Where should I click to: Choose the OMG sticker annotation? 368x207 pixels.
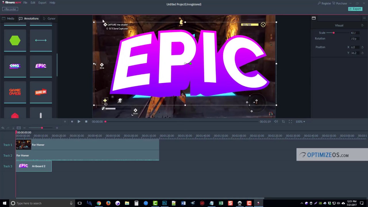click(x=15, y=66)
